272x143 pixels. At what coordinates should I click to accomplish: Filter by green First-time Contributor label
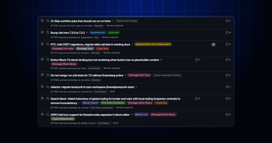113,103
